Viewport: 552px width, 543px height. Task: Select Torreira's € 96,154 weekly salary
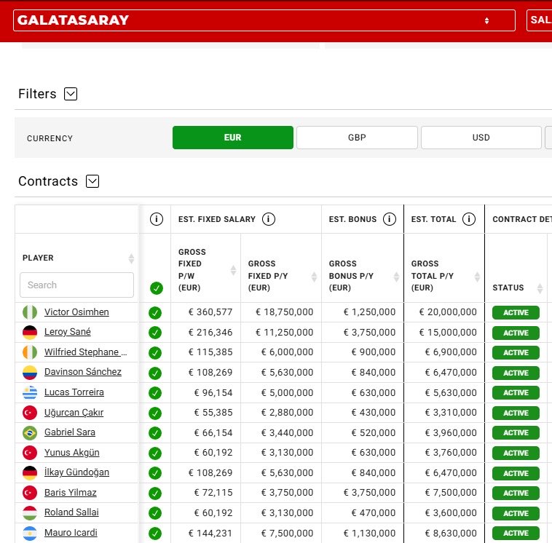click(x=213, y=393)
